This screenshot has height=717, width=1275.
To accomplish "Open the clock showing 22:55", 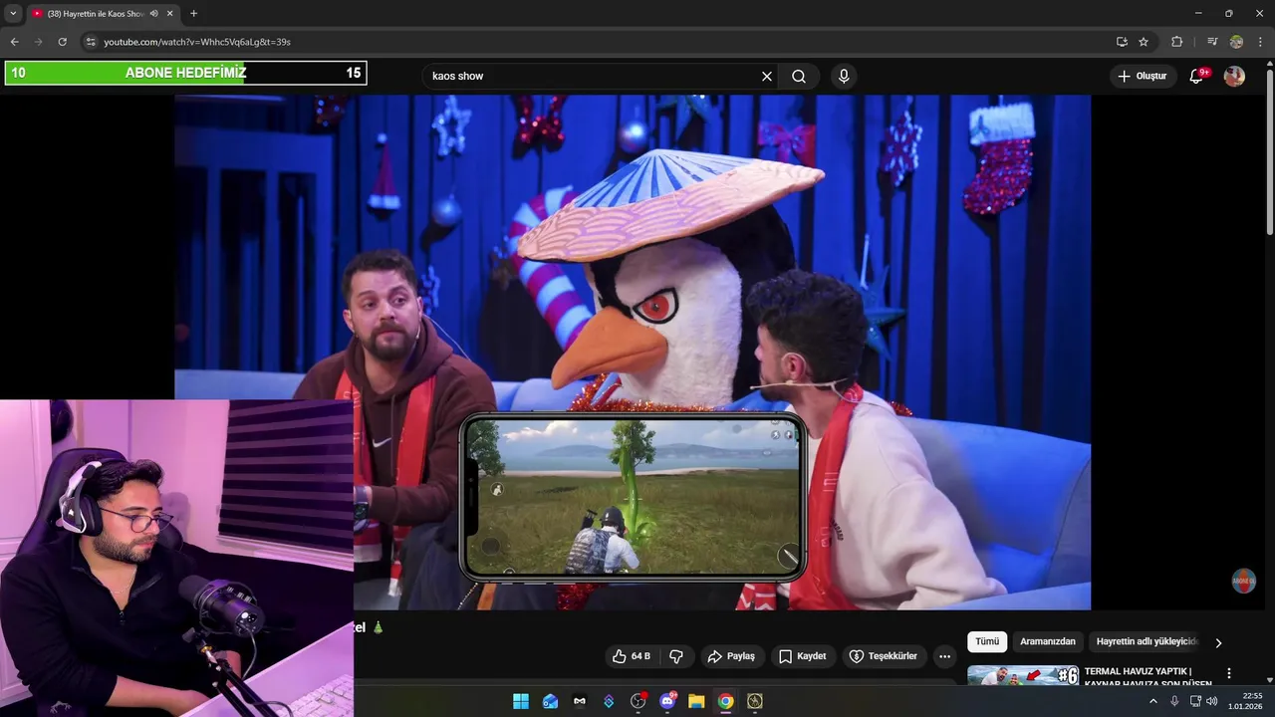I will (1246, 701).
